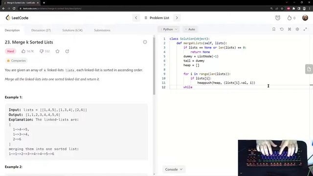The height and width of the screenshot is (176, 313).
Task: Enter fullscreen editor mode icon
Action: pos(305,29)
